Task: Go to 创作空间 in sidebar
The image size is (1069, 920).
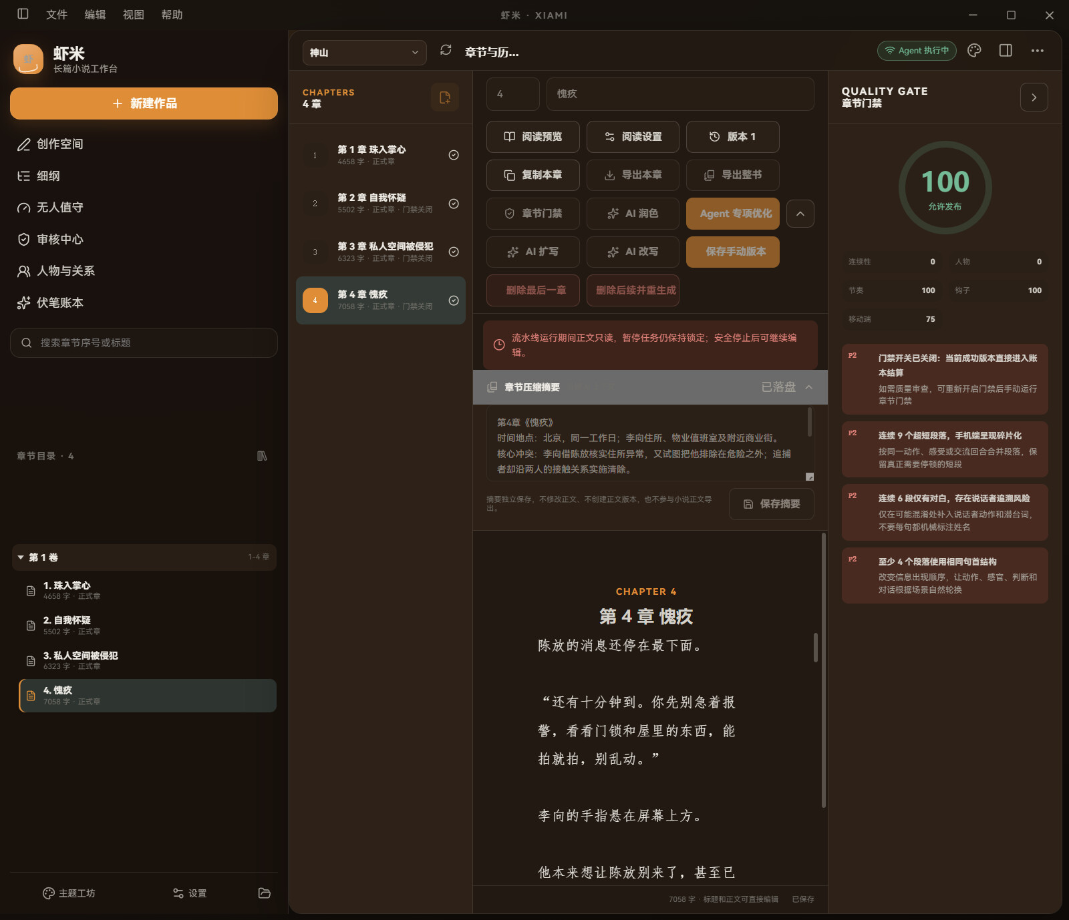Action: [144, 144]
